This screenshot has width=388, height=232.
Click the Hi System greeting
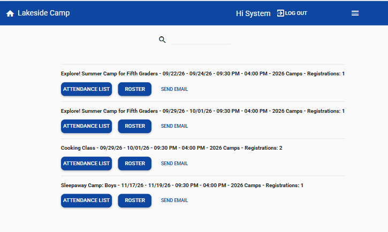click(x=253, y=13)
